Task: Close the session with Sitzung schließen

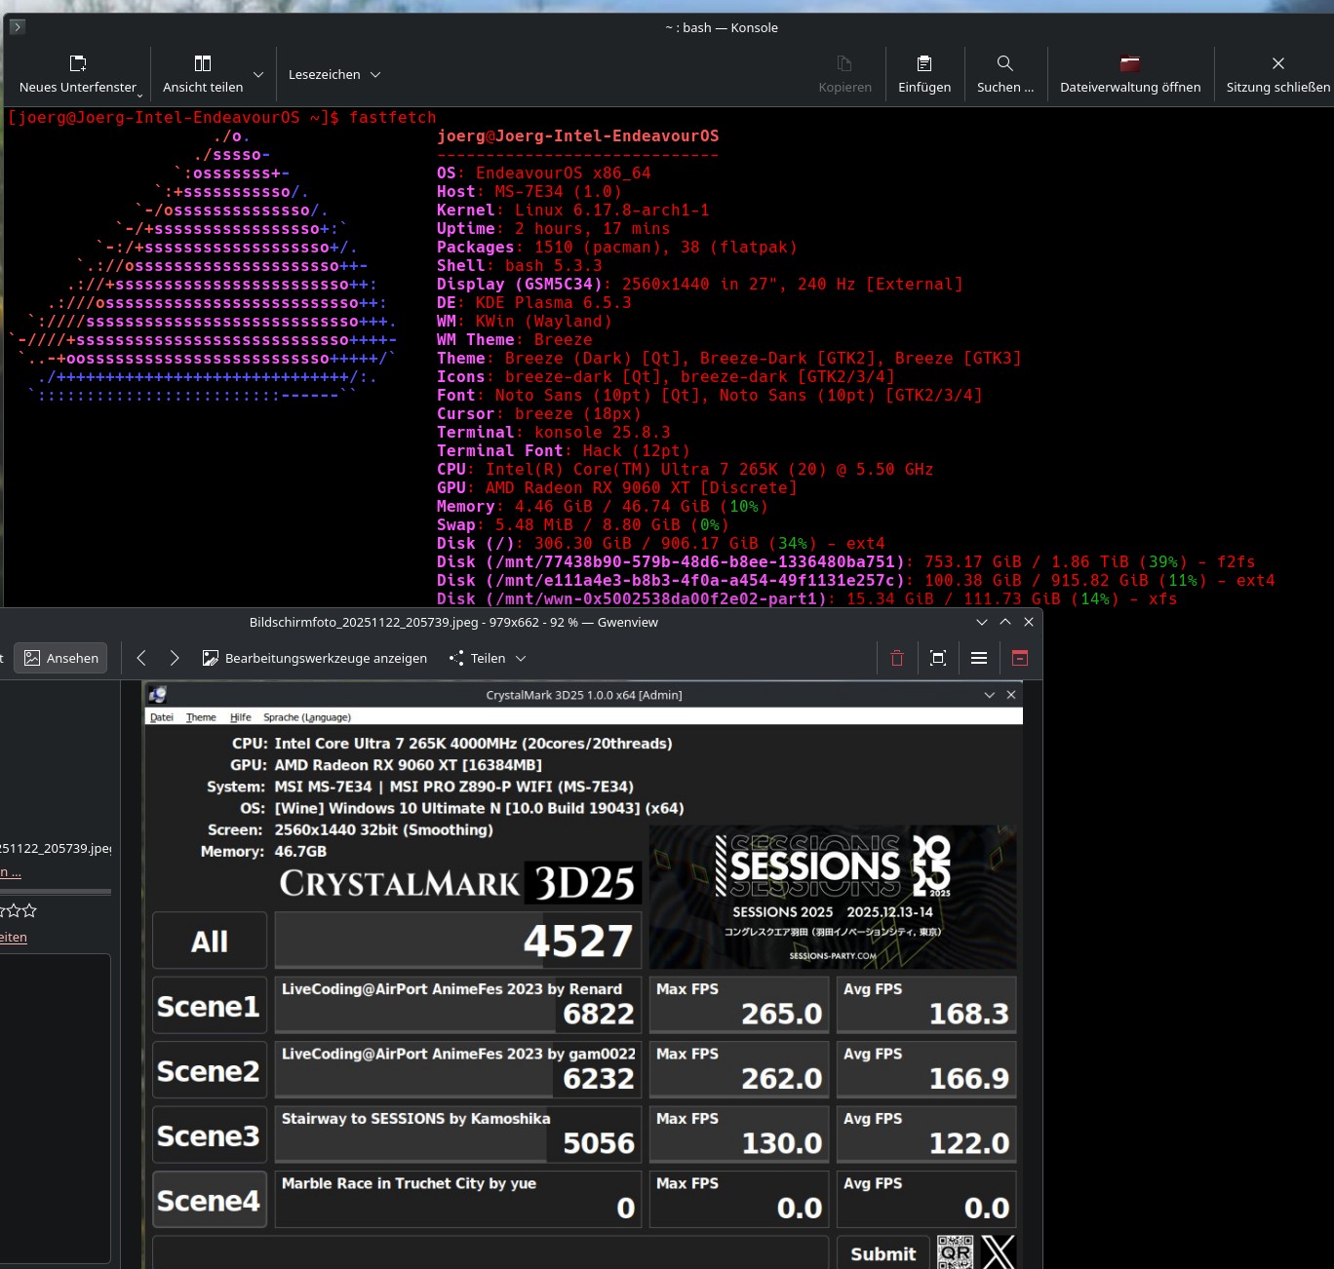Action: click(1277, 75)
